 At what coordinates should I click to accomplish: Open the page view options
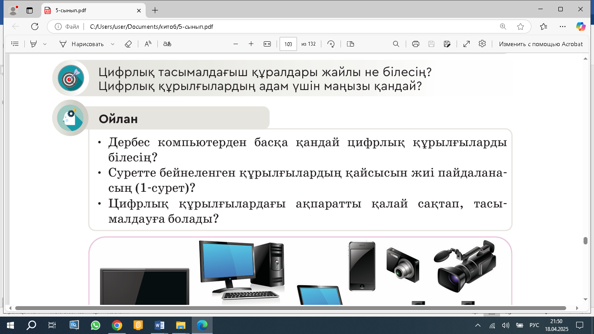(351, 44)
